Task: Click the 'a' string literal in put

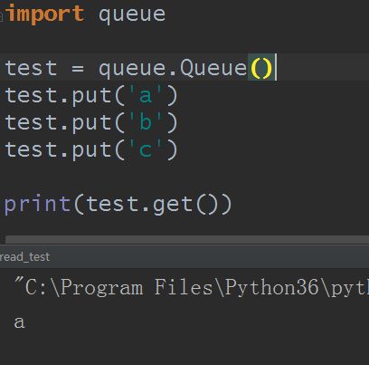Action: point(146,95)
